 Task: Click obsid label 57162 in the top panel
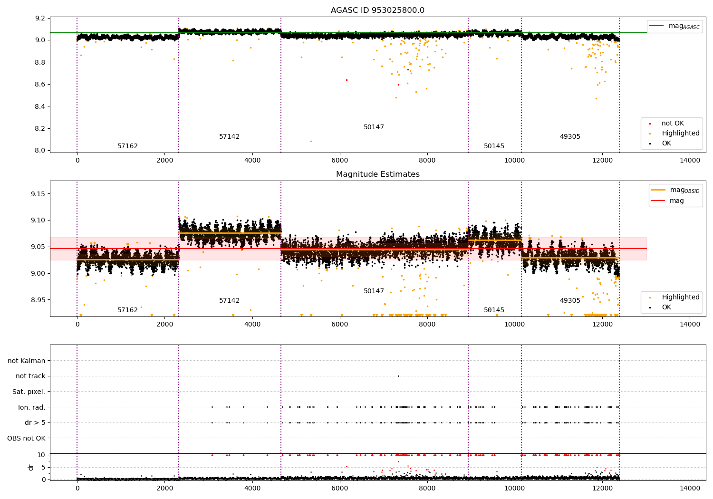(127, 146)
